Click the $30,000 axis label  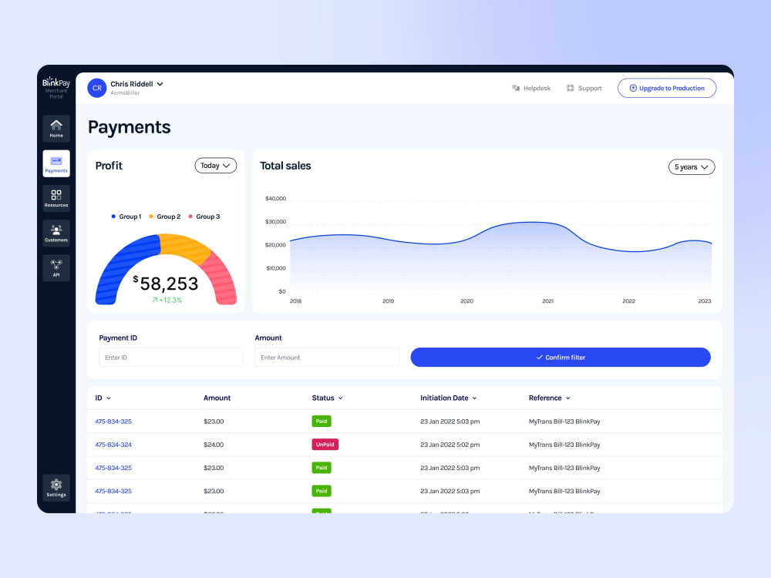pyautogui.click(x=275, y=222)
